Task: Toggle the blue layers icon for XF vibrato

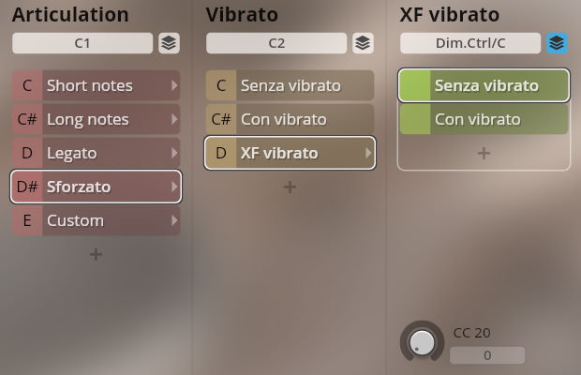Action: click(558, 43)
